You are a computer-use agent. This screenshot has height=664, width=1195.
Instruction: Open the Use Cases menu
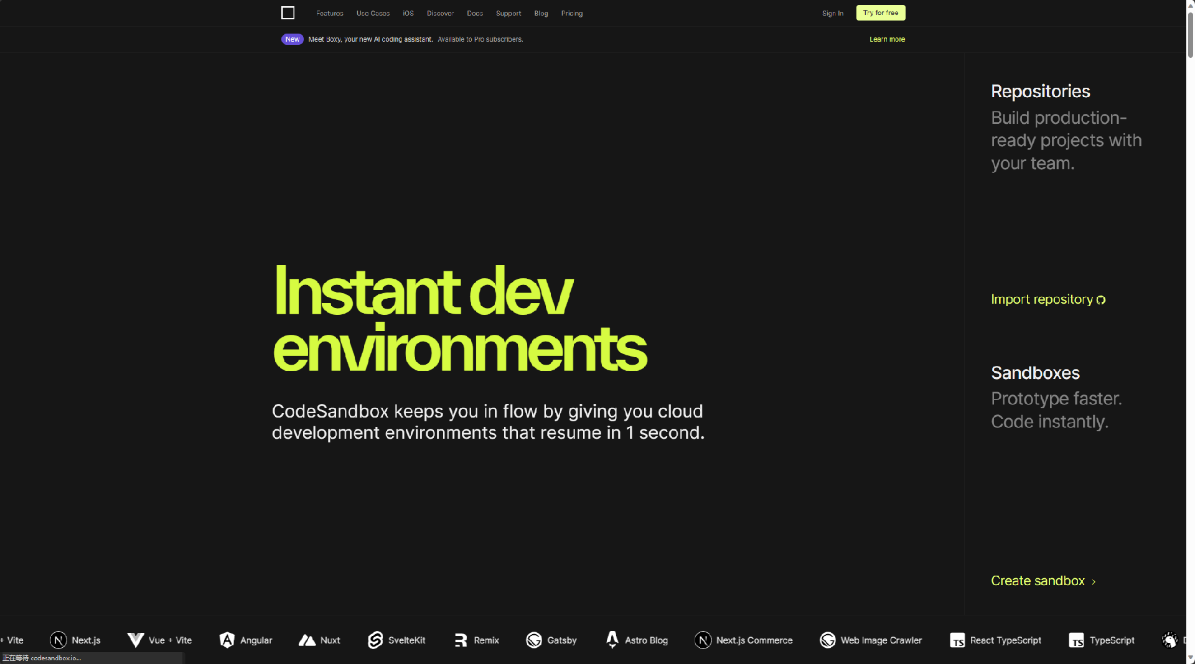point(373,13)
